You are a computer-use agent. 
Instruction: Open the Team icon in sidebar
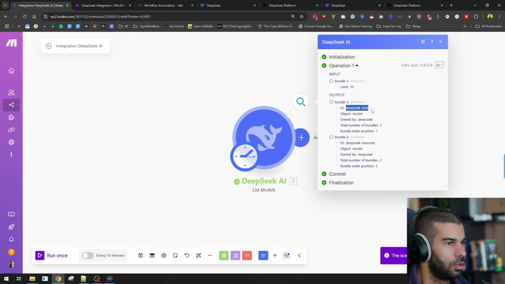(x=11, y=93)
